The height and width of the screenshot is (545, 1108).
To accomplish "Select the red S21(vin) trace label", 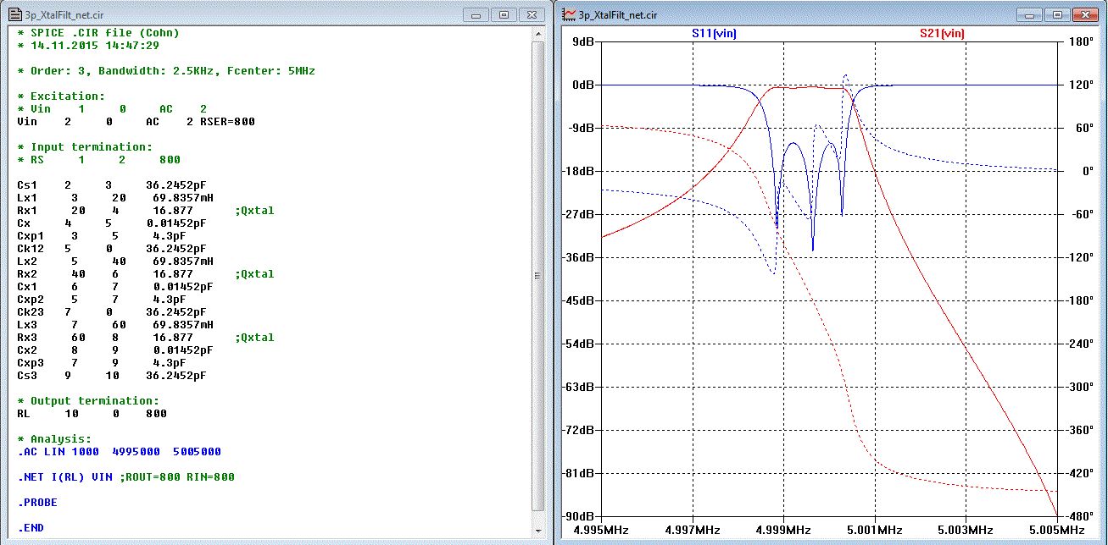I will pos(942,33).
